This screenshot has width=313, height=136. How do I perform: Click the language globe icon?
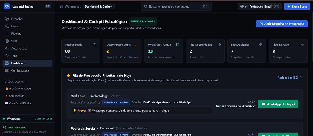(x=242, y=6)
